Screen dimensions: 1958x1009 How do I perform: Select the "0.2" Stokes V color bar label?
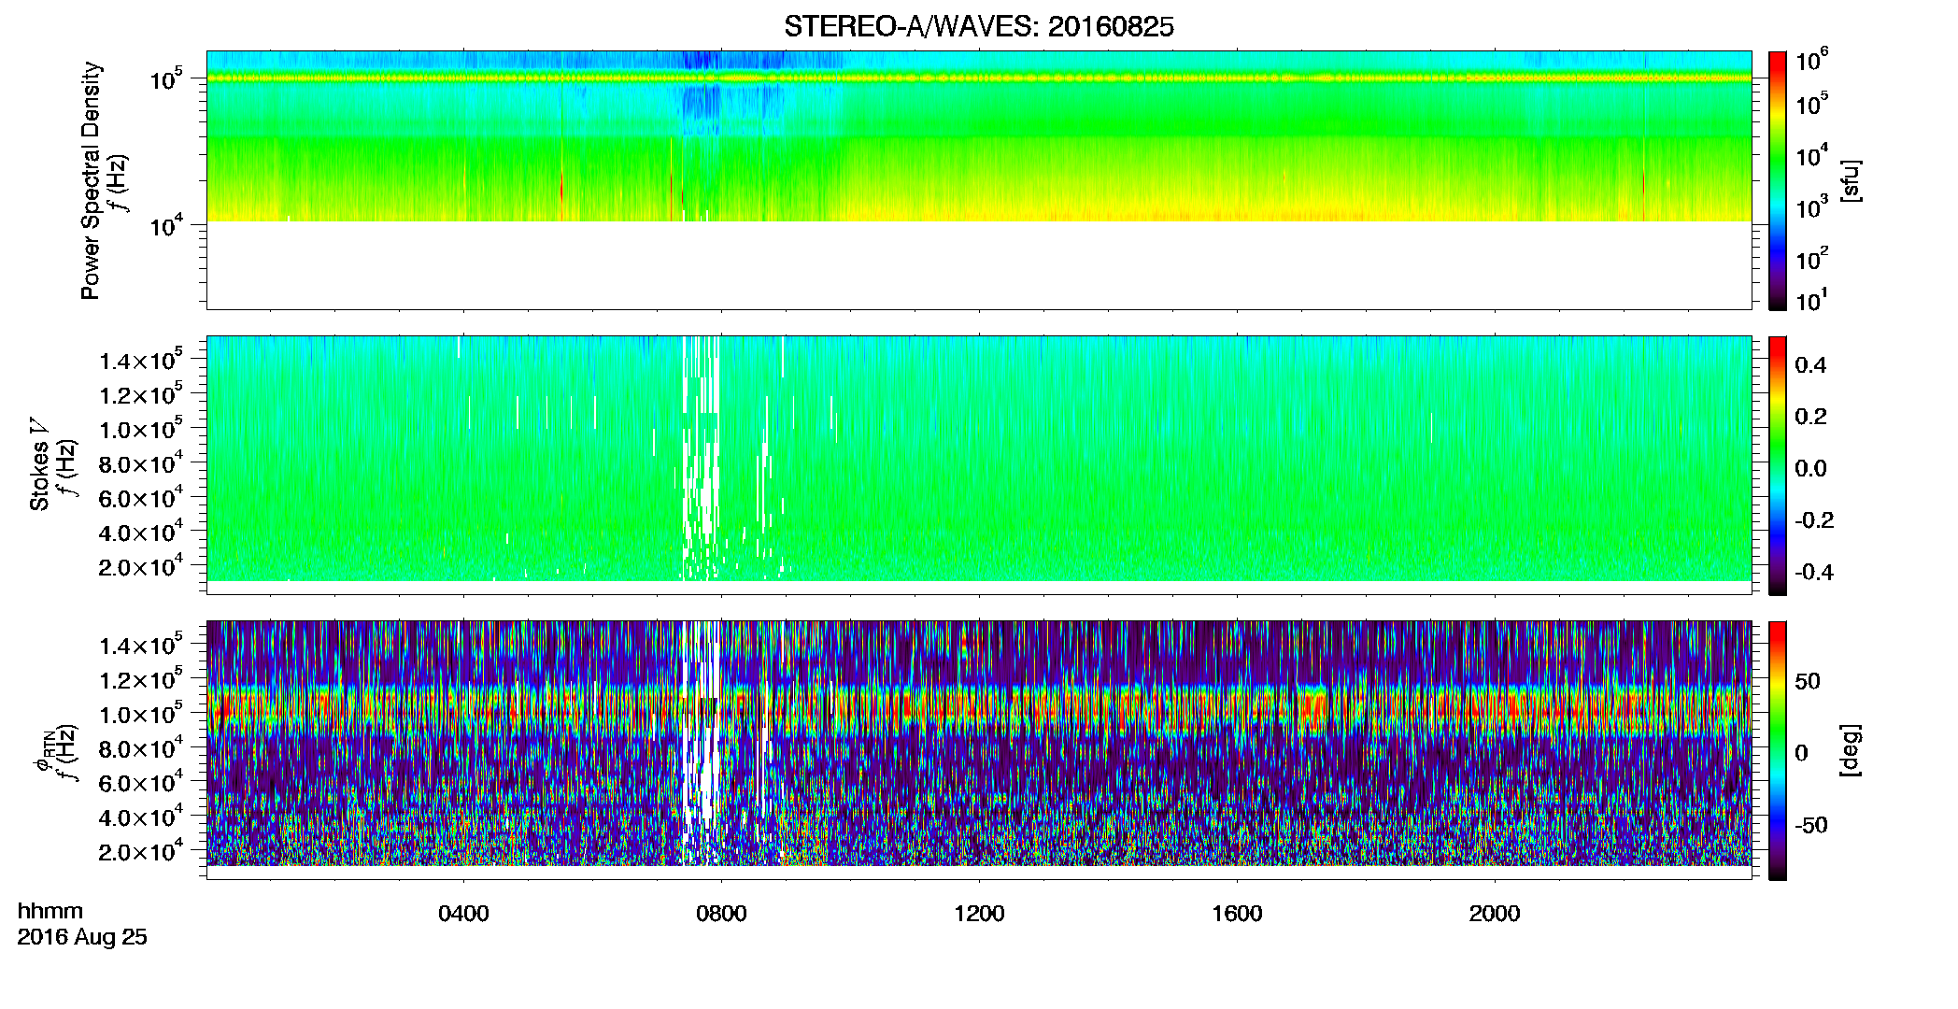click(x=1810, y=417)
